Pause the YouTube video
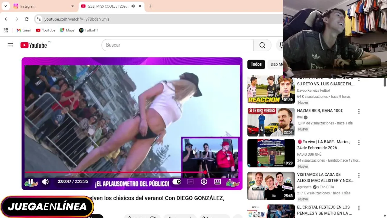Screen dimensions: 387x218 (30, 182)
